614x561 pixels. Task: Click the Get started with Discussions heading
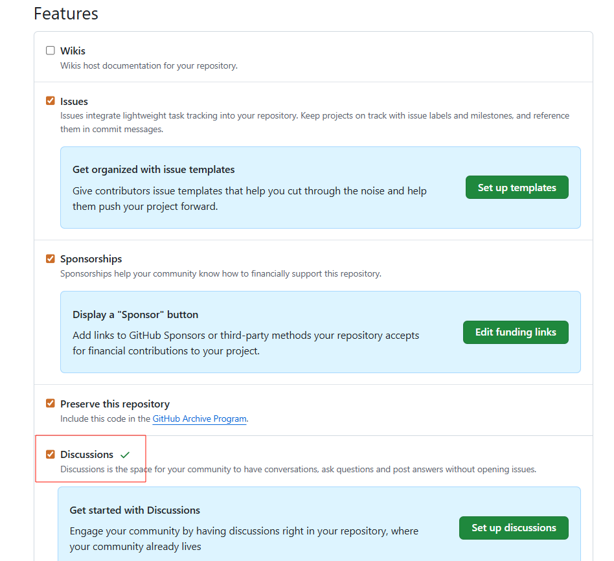tap(135, 510)
